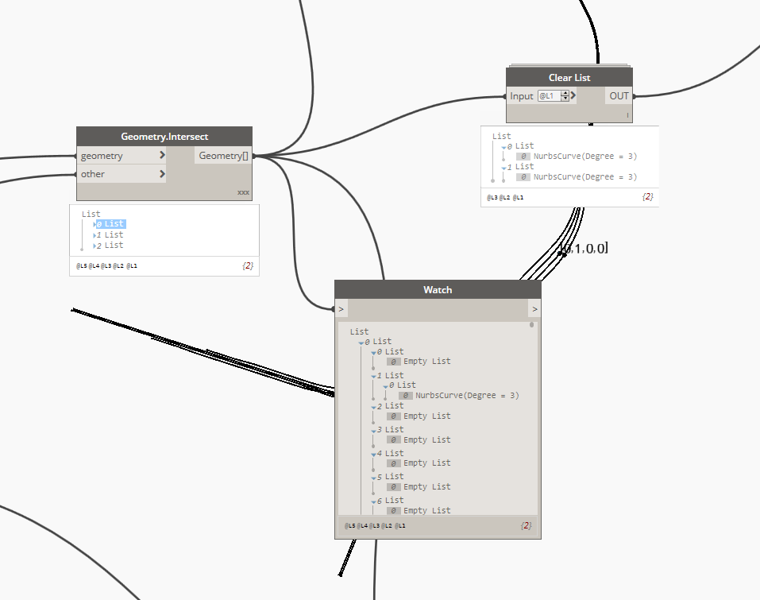Image resolution: width=760 pixels, height=600 pixels.
Task: Expand '2 List' in Geometry.Intersect preview
Action: [95, 246]
